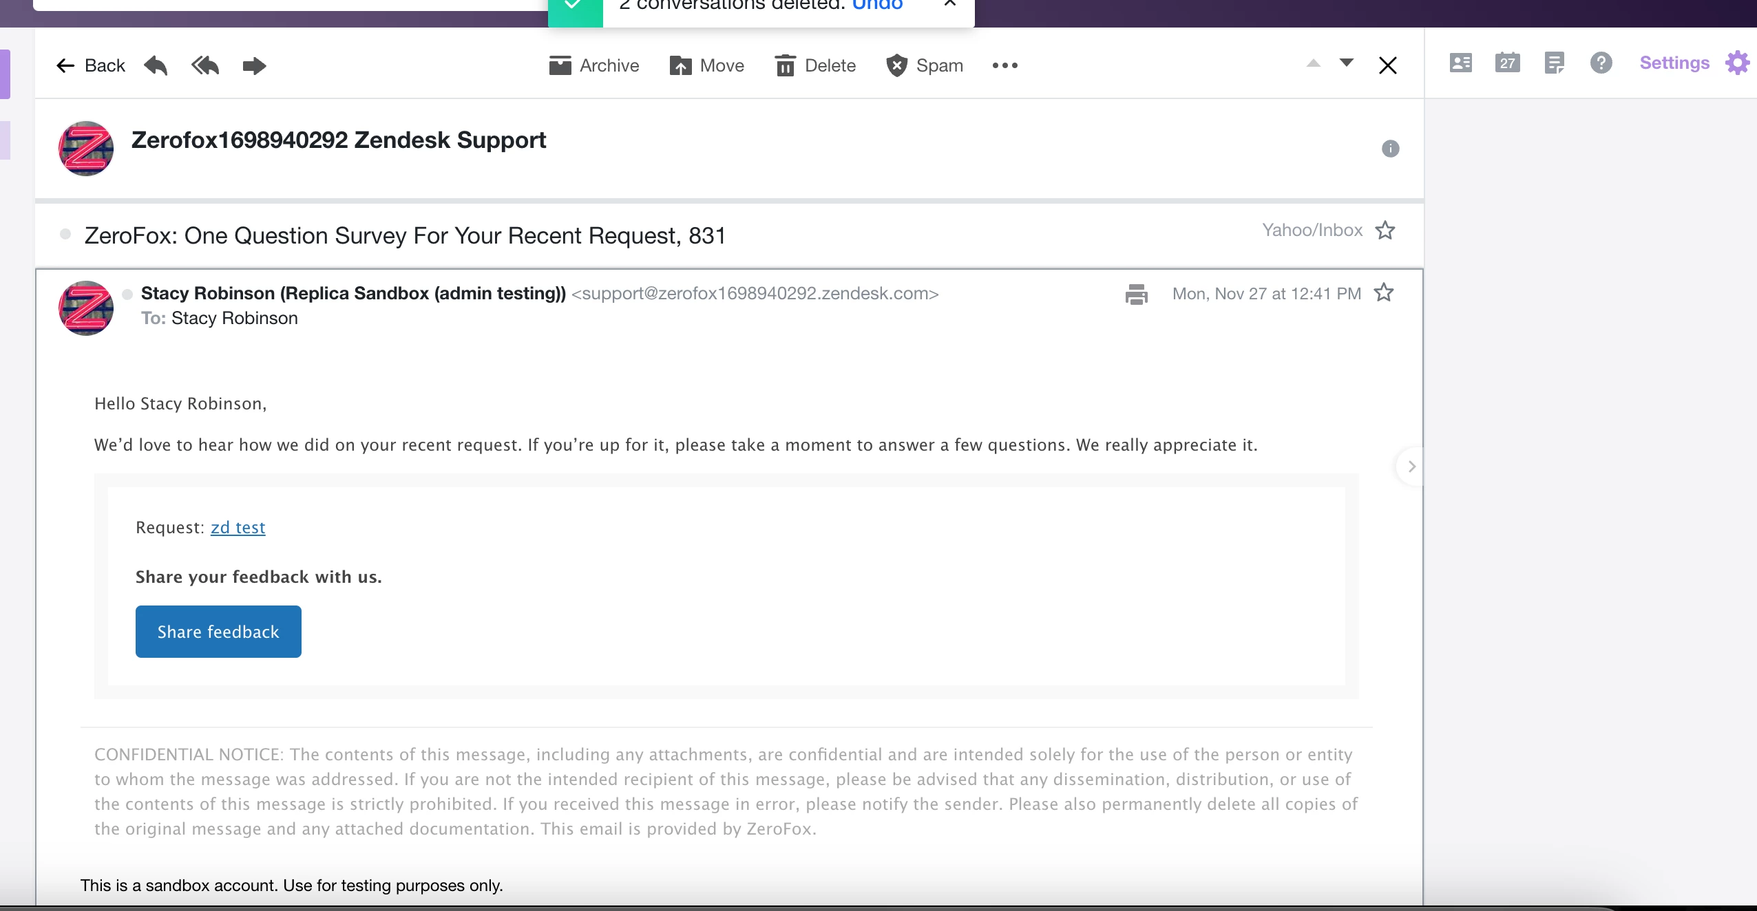
Task: Open the More actions three-dots menu
Action: (x=1004, y=66)
